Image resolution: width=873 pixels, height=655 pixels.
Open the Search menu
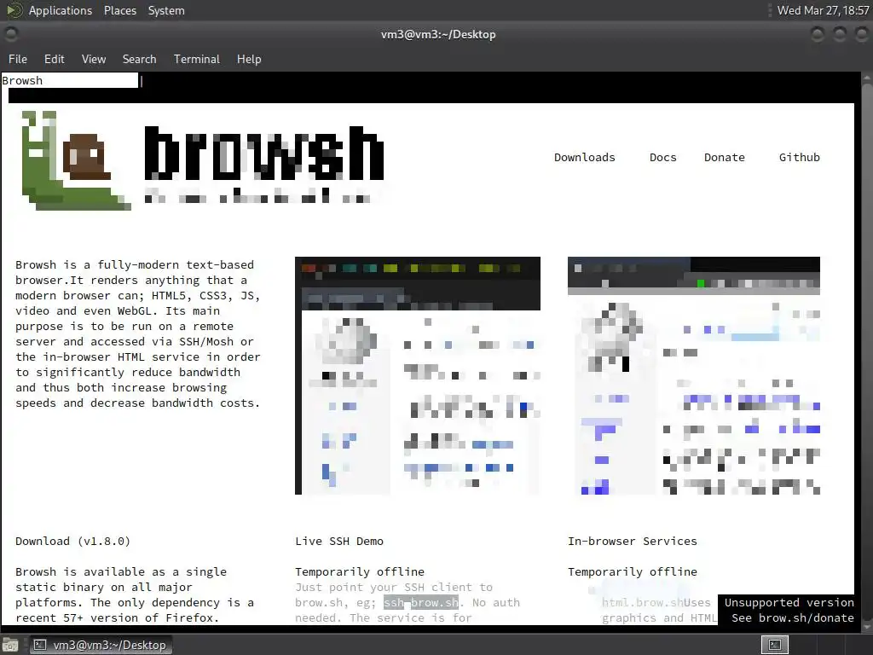(x=139, y=59)
